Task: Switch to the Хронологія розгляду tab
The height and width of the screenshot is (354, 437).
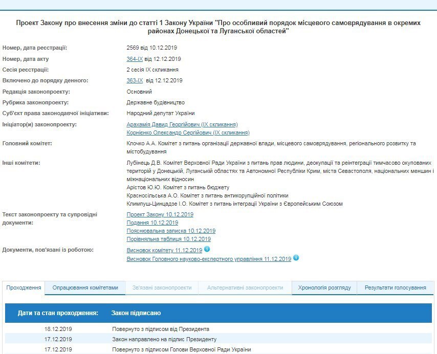Action: [324, 287]
